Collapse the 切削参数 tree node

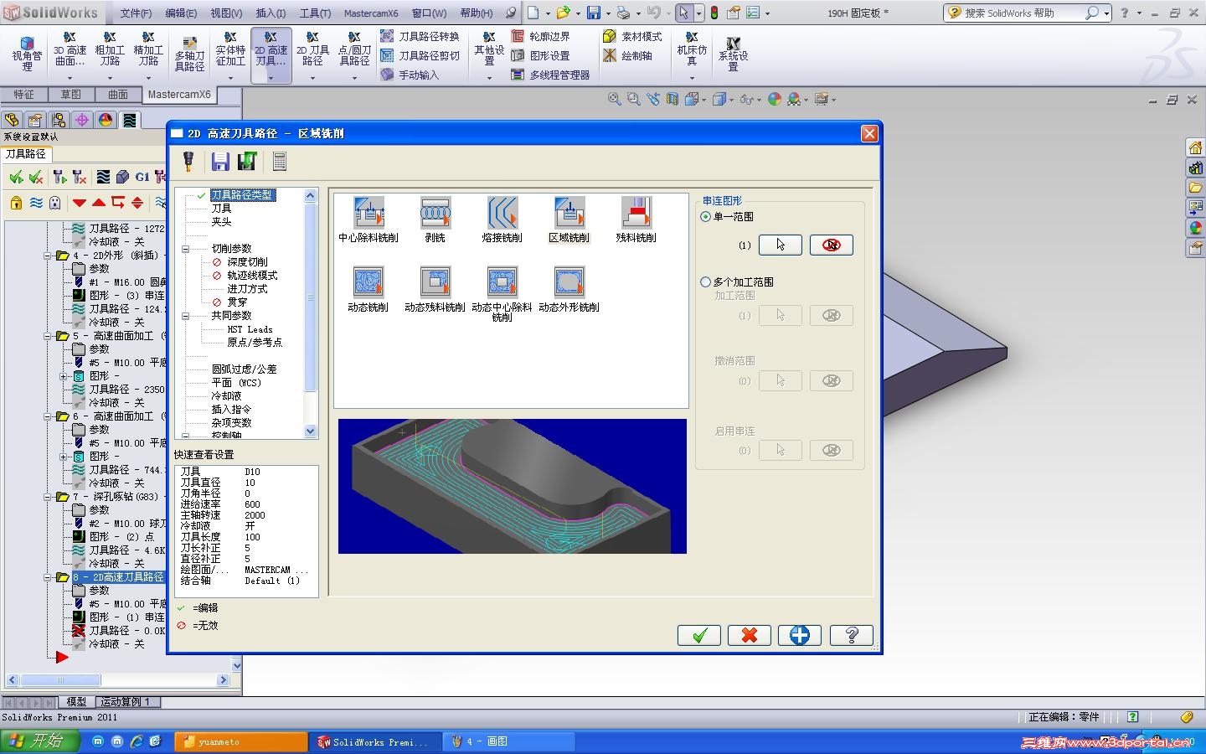pos(186,249)
